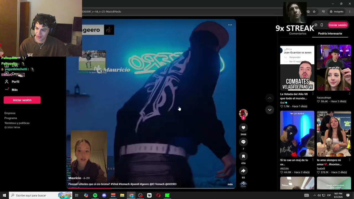Open the Facucolman 'en un día' thumbnail
Screen dimensions: 354x199
tap(334, 68)
